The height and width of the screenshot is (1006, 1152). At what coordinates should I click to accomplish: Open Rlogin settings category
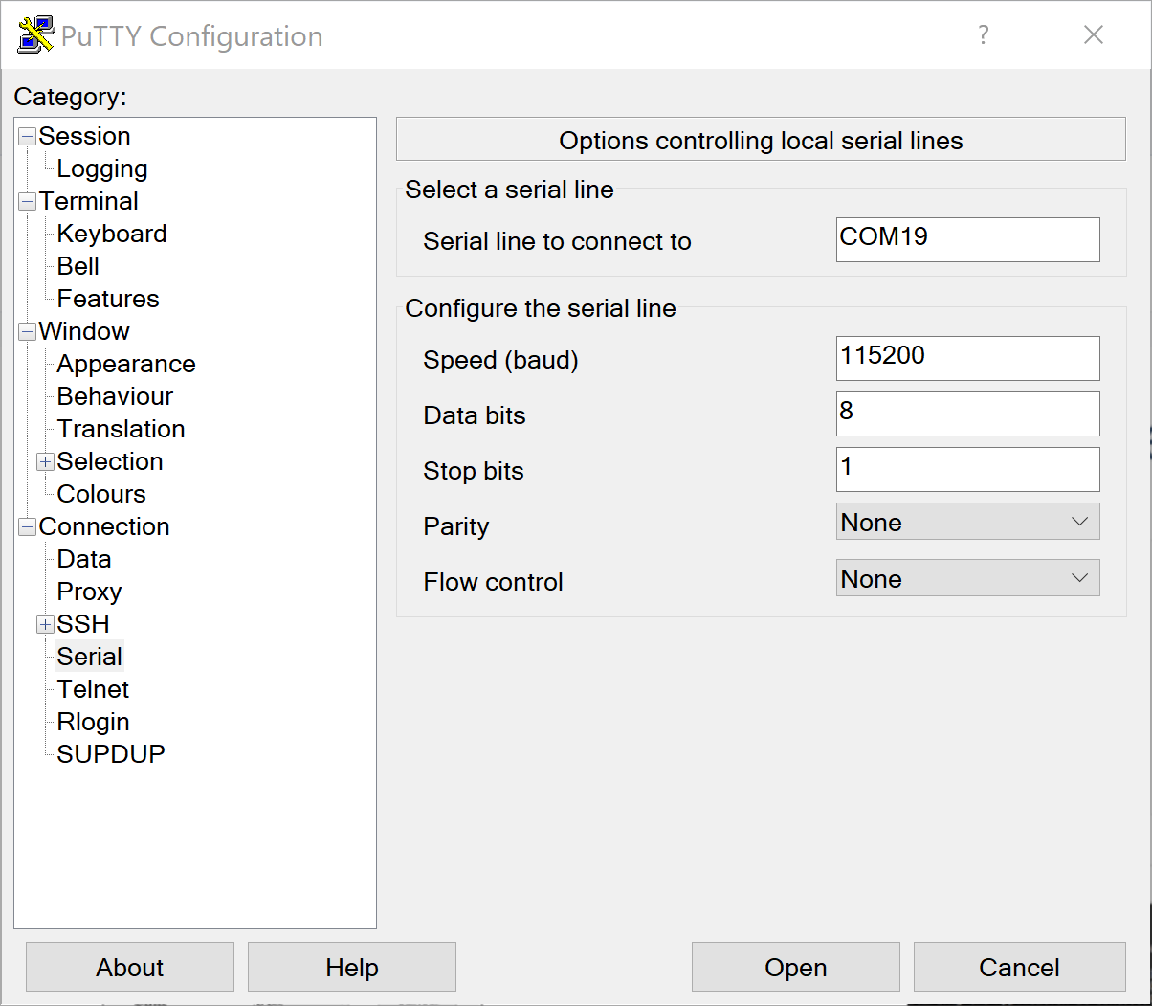pyautogui.click(x=93, y=722)
